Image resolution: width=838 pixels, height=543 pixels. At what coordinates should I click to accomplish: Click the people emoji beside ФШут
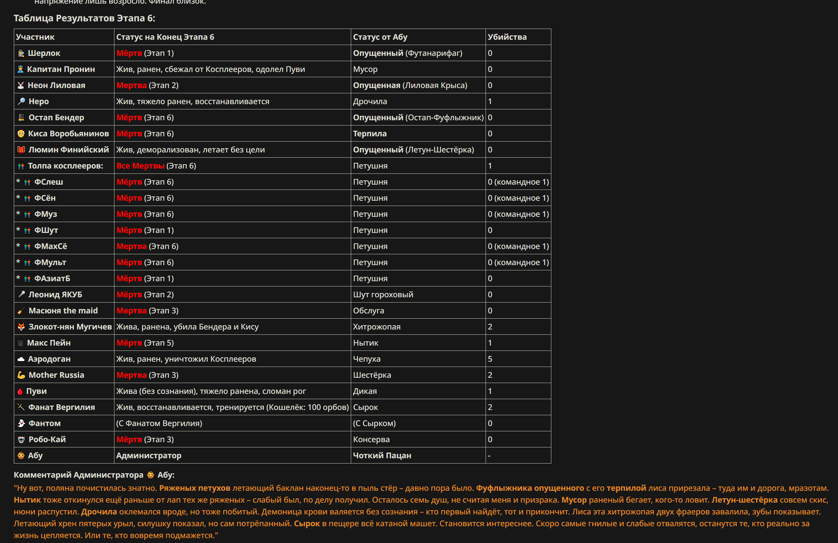pyautogui.click(x=28, y=231)
